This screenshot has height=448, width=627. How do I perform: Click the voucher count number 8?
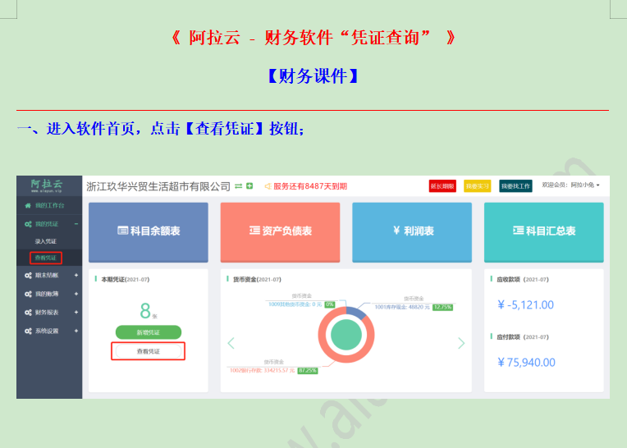tap(145, 310)
